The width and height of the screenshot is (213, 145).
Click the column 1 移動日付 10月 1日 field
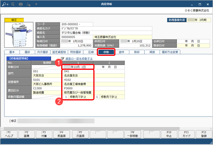78,67
